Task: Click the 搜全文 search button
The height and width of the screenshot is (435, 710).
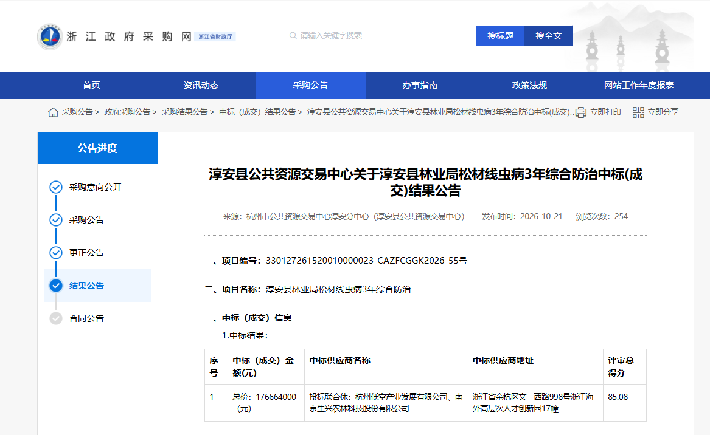Action: [x=548, y=36]
